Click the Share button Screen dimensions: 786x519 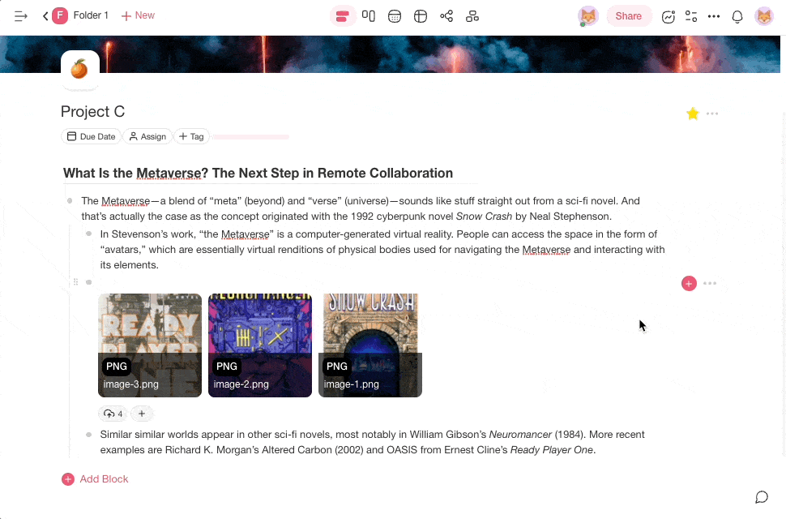coord(628,16)
